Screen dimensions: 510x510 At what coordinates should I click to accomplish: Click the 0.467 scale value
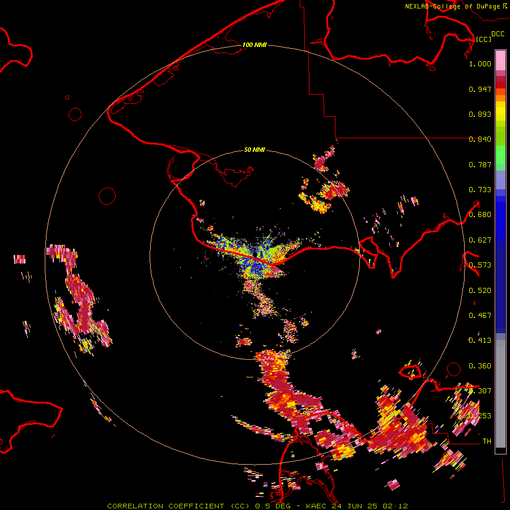(480, 316)
